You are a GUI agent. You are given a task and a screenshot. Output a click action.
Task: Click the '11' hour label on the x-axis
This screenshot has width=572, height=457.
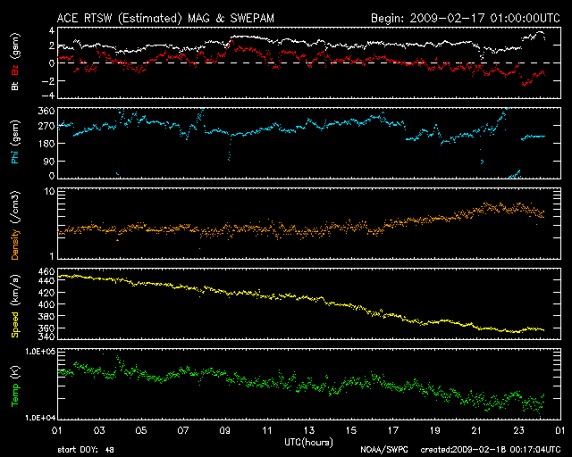267,430
